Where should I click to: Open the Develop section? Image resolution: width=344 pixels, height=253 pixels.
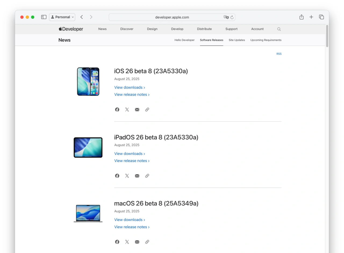(x=177, y=29)
